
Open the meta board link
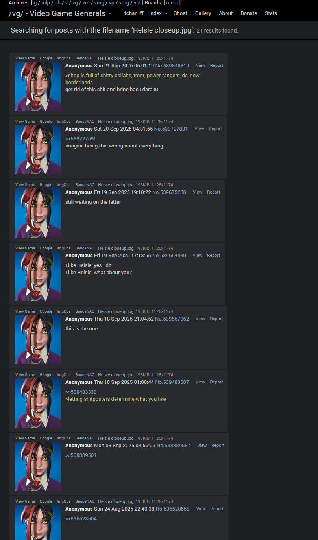pos(172,3)
